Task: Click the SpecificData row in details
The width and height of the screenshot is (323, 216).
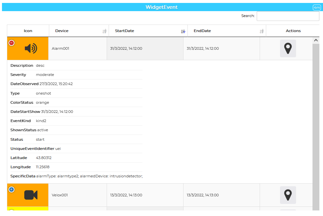Action: coord(76,176)
